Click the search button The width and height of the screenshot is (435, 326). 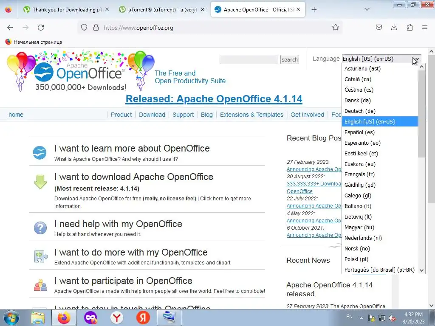(x=289, y=59)
